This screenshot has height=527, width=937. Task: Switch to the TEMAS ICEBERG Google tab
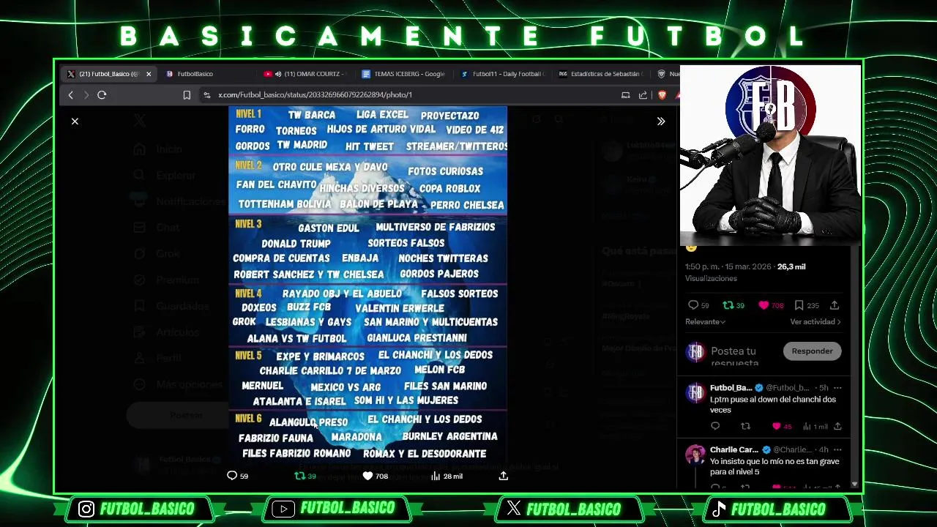tap(404, 74)
